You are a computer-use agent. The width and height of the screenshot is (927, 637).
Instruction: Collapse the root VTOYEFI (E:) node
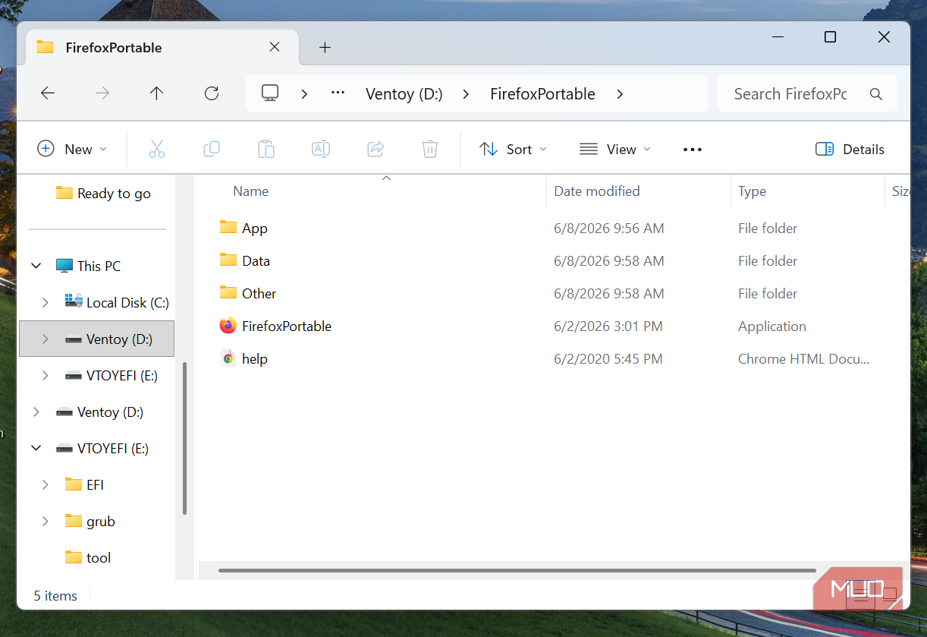click(36, 448)
